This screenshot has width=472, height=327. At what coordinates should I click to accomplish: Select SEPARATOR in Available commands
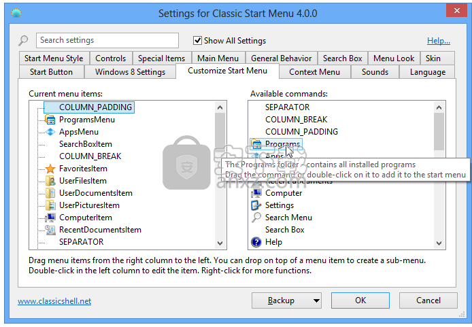tap(287, 107)
